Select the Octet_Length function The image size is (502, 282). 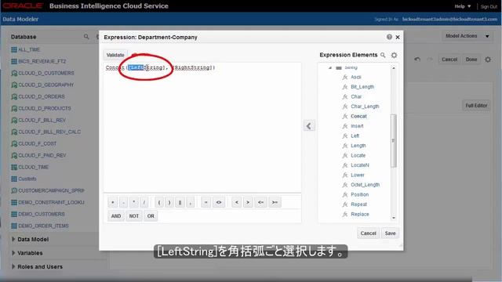(365, 185)
